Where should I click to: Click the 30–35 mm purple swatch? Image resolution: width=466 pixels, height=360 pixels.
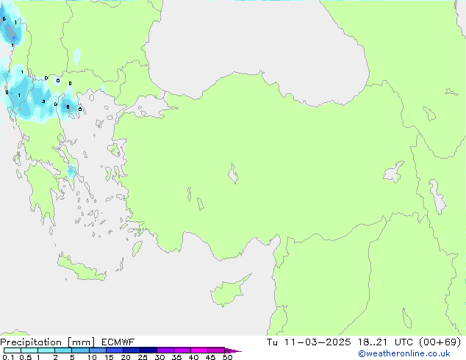point(165,350)
